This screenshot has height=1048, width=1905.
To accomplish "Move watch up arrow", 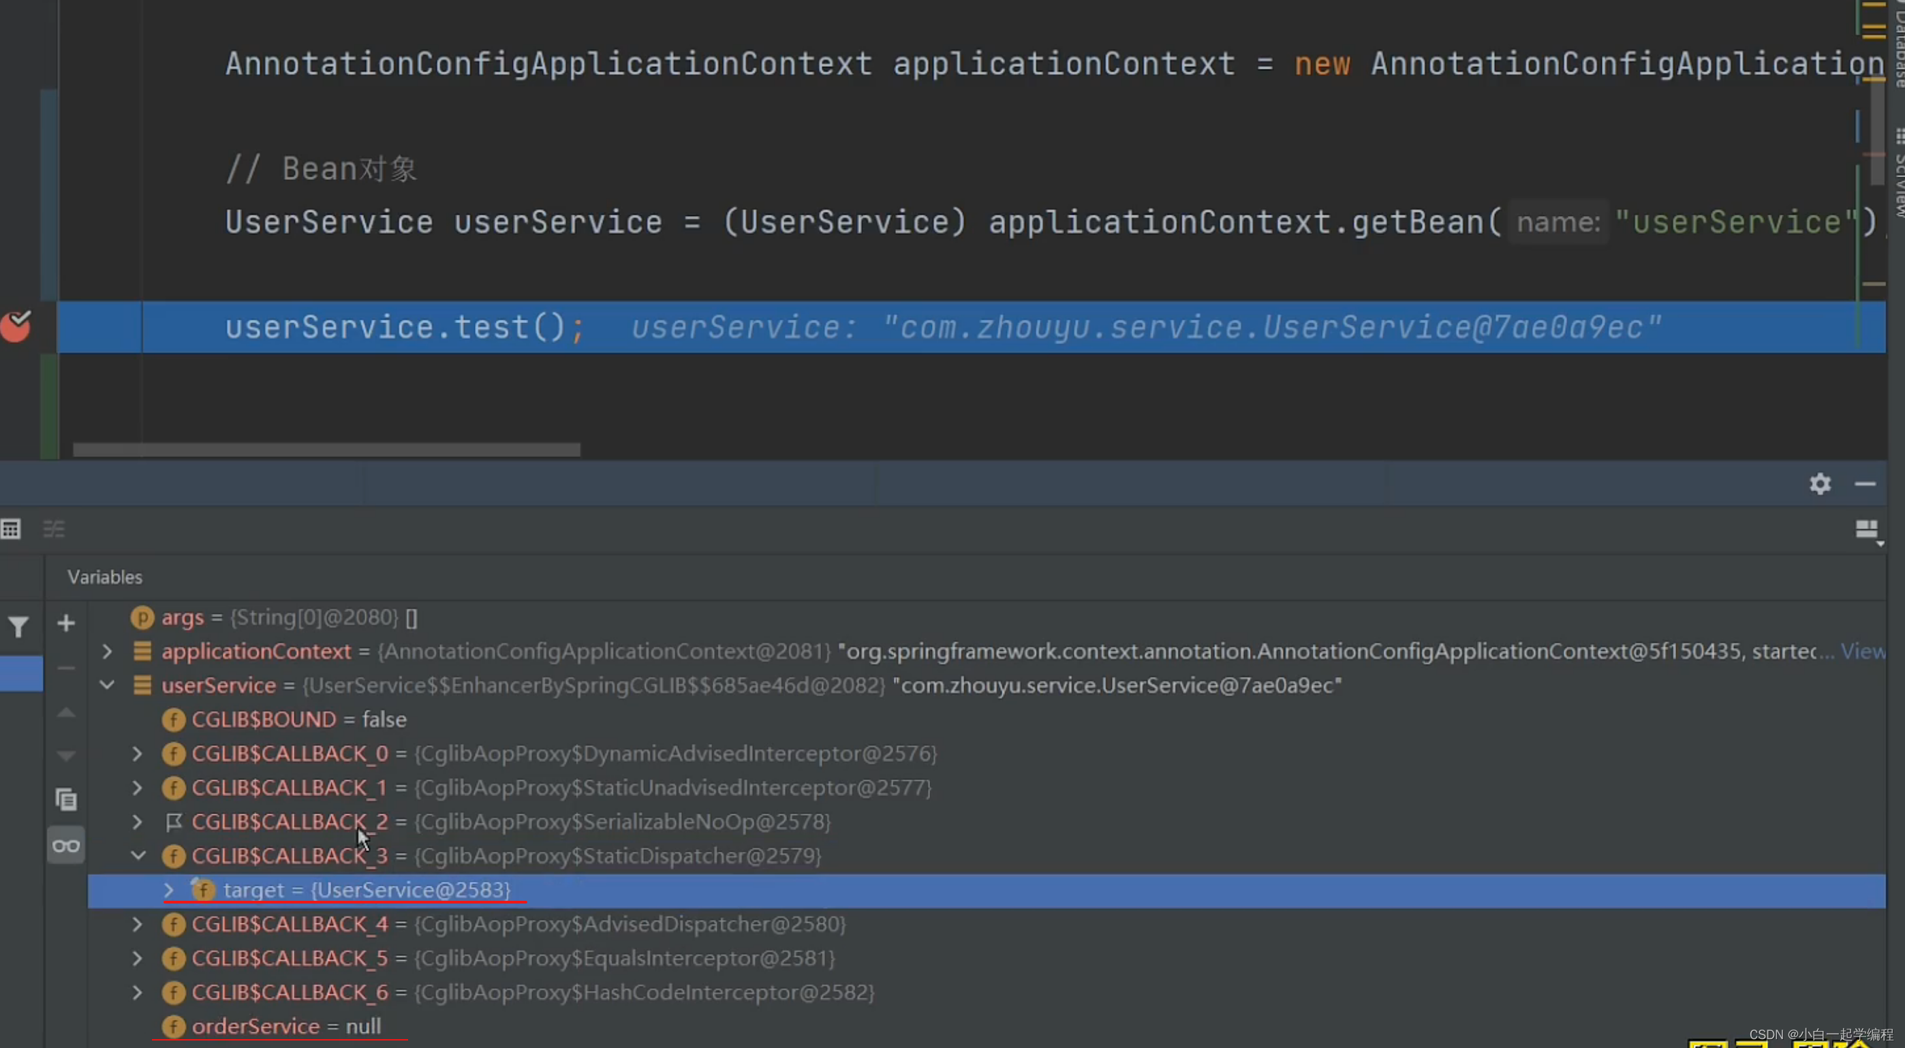I will tap(66, 712).
